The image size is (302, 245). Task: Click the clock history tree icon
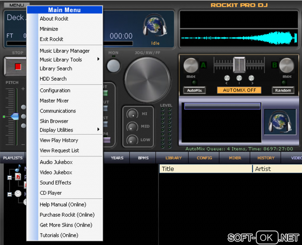click(18, 194)
